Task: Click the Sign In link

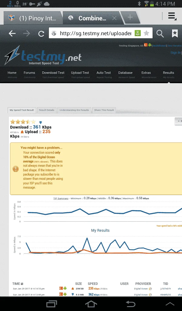Action: click(176, 53)
